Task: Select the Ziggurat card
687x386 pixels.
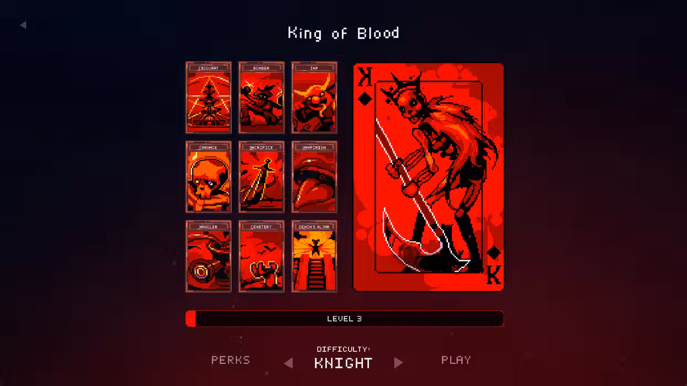Action: (x=208, y=98)
